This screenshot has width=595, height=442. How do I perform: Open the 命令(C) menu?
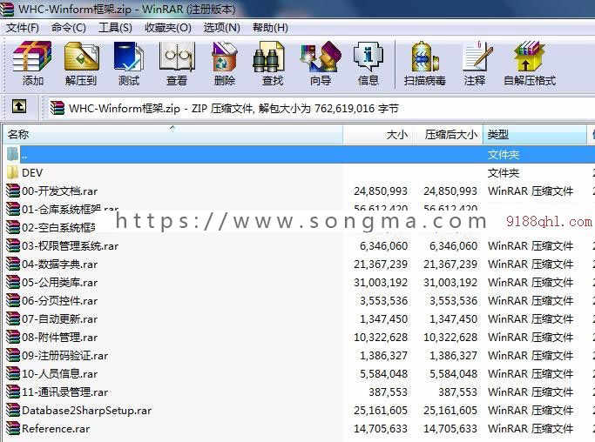tap(69, 28)
